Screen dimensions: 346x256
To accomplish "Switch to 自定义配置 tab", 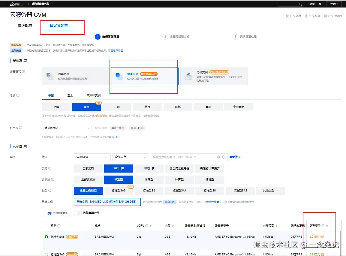I will pyautogui.click(x=59, y=26).
